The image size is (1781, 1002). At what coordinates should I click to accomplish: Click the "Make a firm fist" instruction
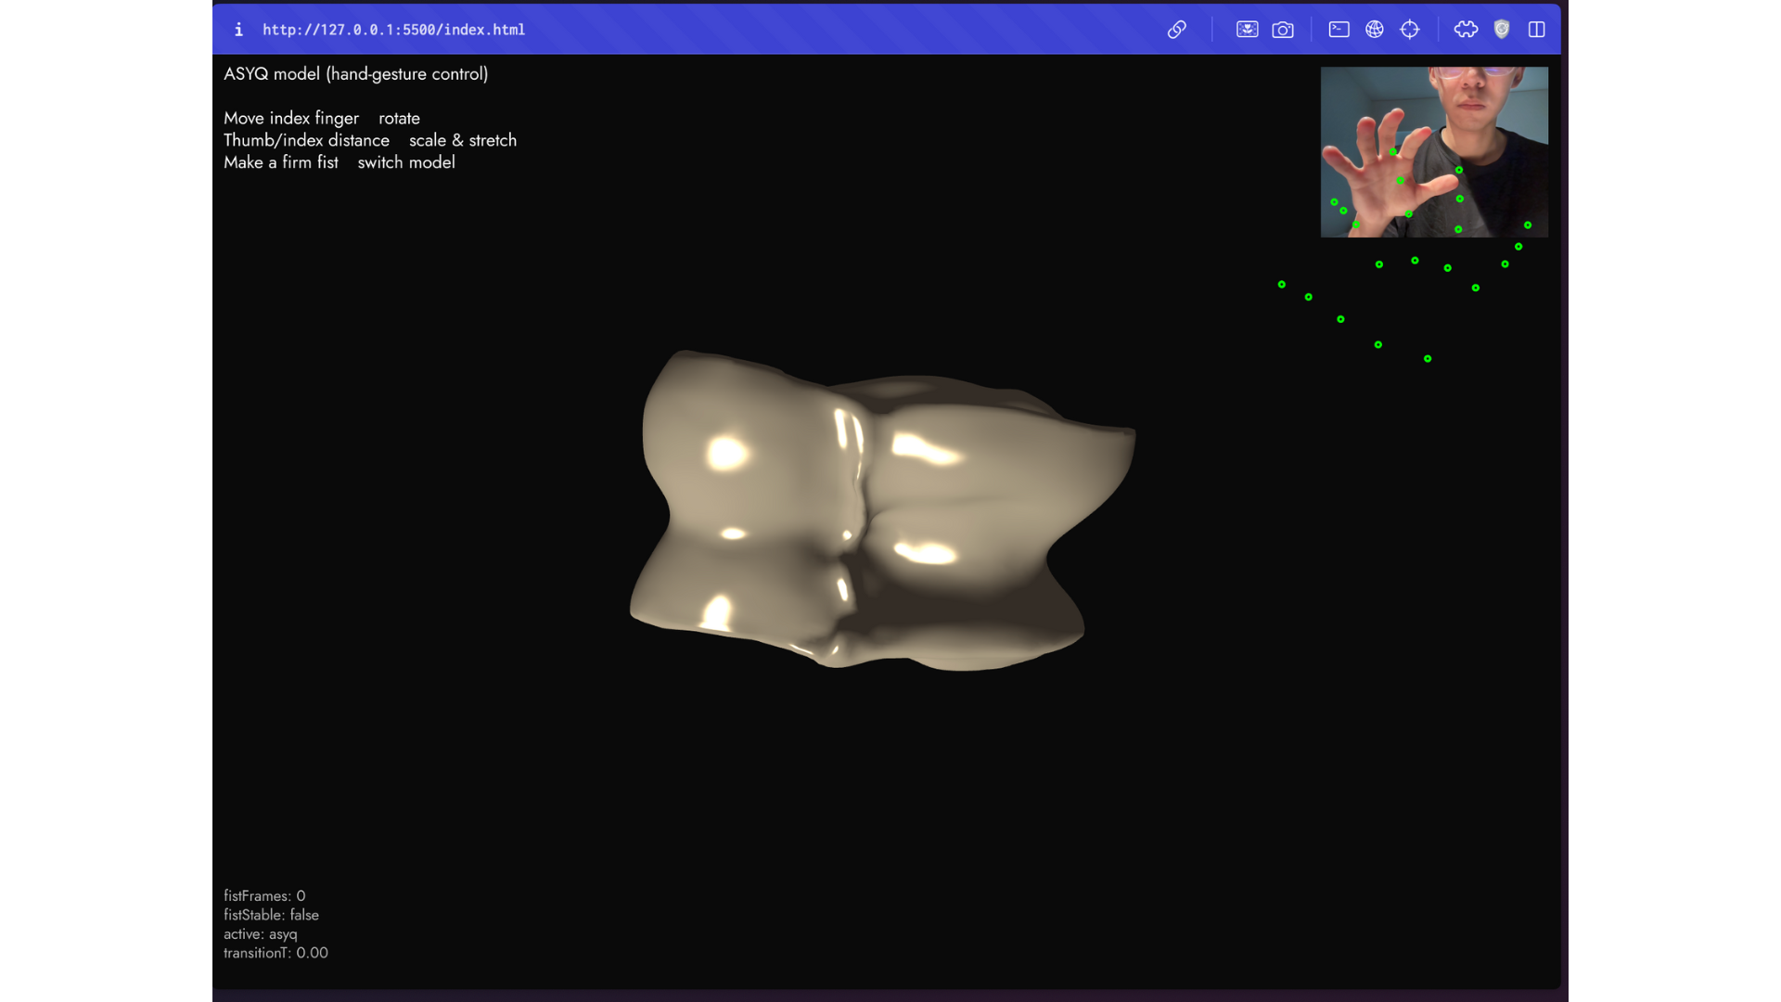pyautogui.click(x=281, y=162)
